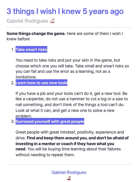Click the ship emoji beside the header author name
This screenshot has width=138, height=182.
tap(52, 21)
